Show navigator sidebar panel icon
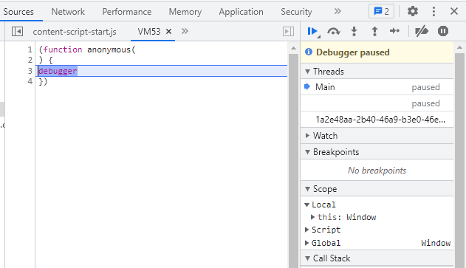Viewport: 466px width, 268px height. (x=17, y=31)
